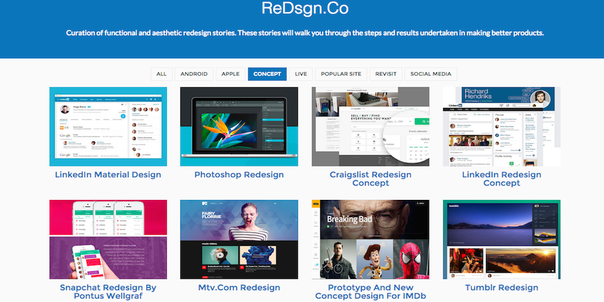Open LinkedIn Redesign Concept title link

[501, 179]
